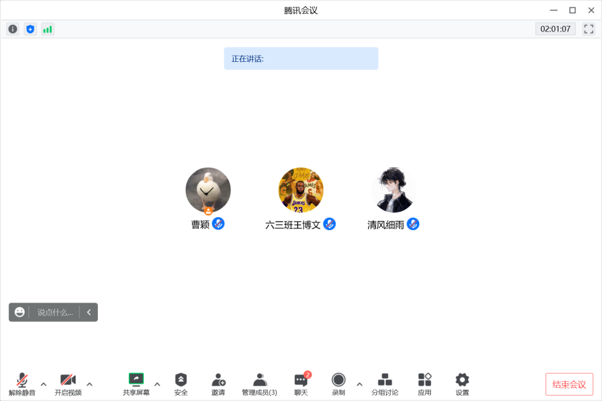Open 管理成员(3) member list
Image resolution: width=602 pixels, height=401 pixels.
260,384
